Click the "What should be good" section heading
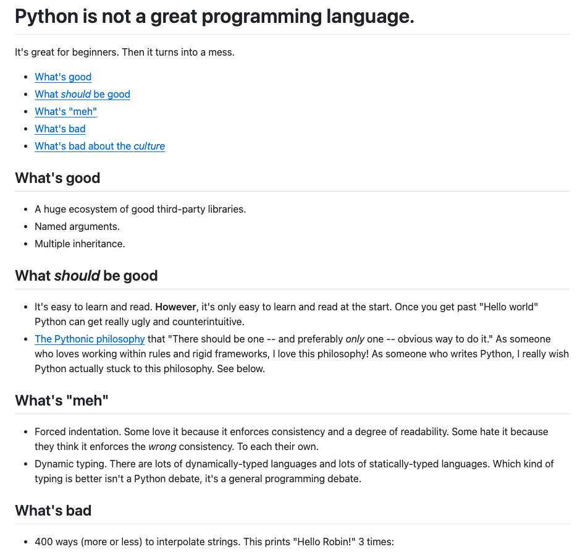Screen dimensions: 588x557 pos(86,276)
